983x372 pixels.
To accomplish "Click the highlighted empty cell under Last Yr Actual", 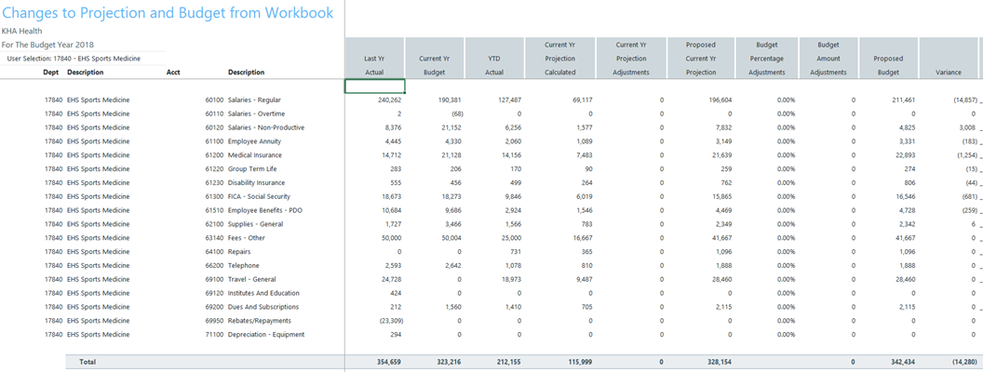I will coord(375,86).
